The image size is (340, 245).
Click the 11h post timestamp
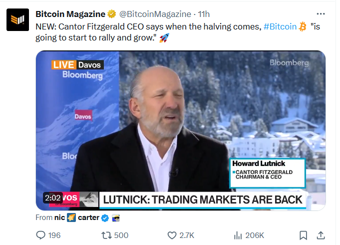click(204, 14)
